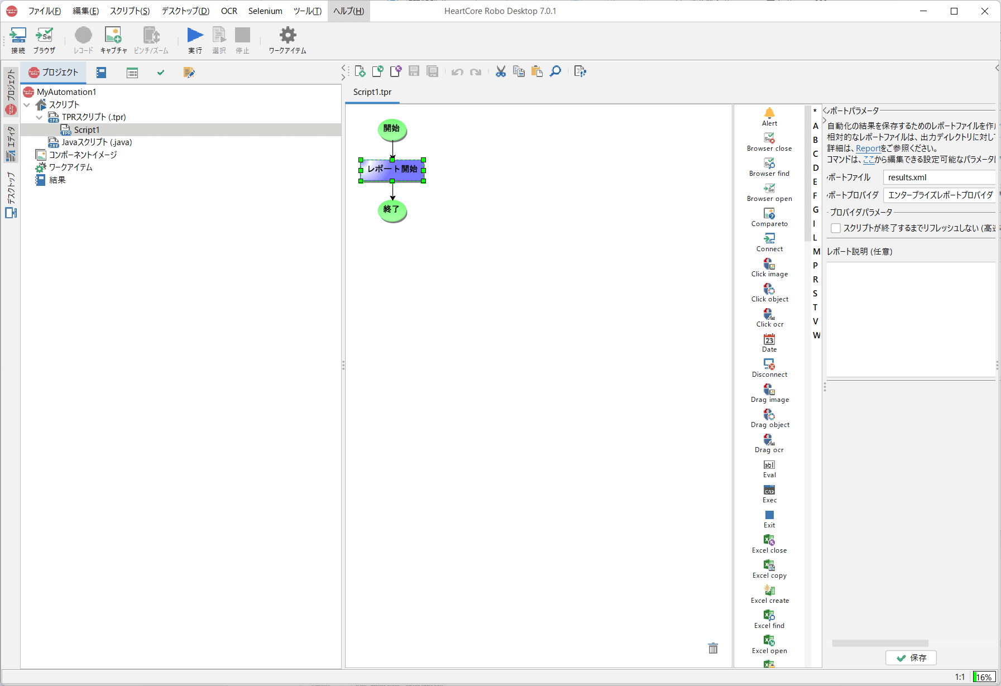1001x686 pixels.
Task: Switch to the Script1.tpr tab
Action: click(x=372, y=92)
